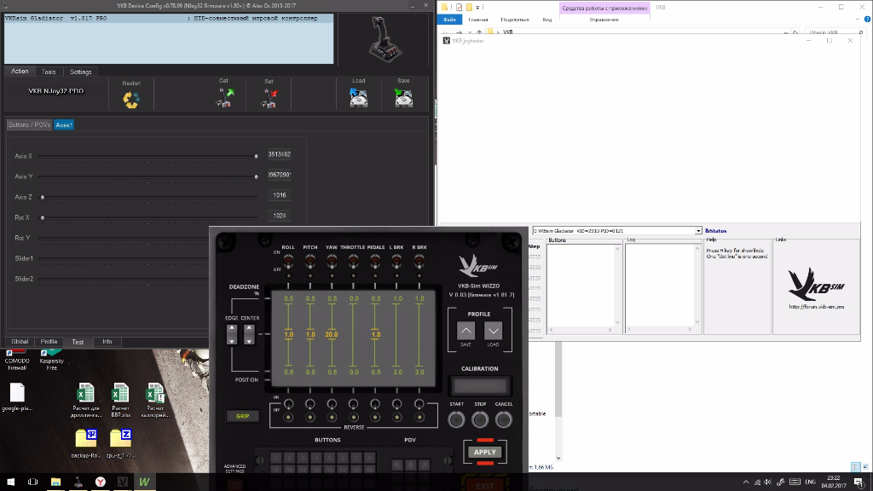Image resolution: width=873 pixels, height=491 pixels.
Task: Flip the R BRK reverse switch
Action: (419, 404)
